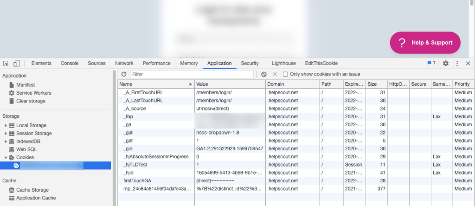This screenshot has height=206, width=475.
Task: Refresh the cookies list
Action: pyautogui.click(x=124, y=74)
